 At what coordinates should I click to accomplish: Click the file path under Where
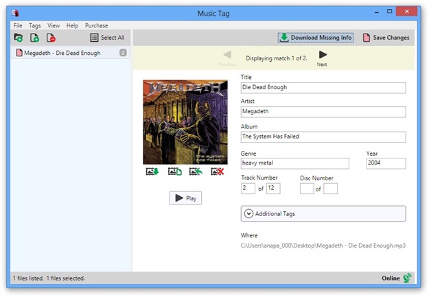(323, 246)
